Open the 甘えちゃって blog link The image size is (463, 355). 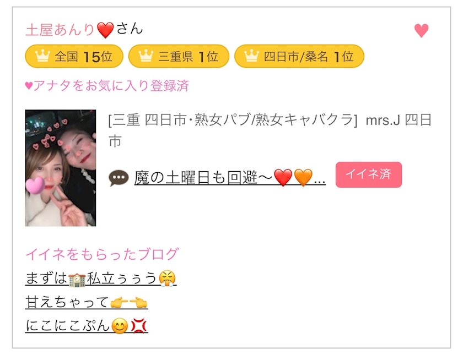point(87,303)
